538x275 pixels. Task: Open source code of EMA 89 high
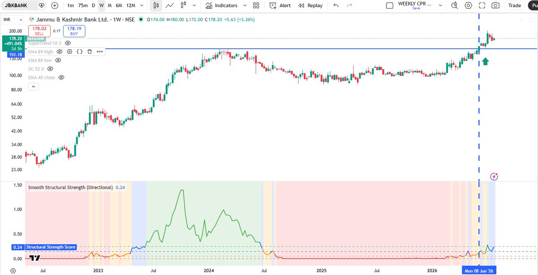coord(79,52)
